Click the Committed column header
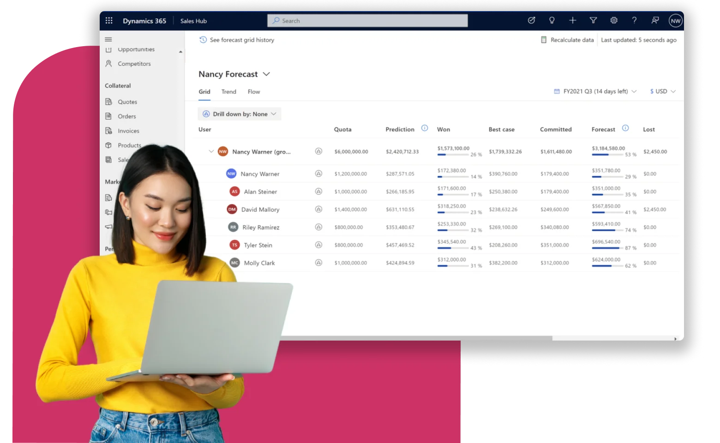 click(x=556, y=130)
